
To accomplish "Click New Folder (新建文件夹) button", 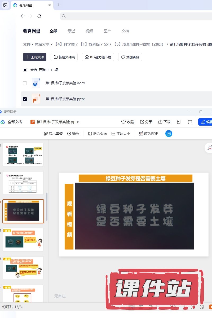I will click(x=64, y=57).
